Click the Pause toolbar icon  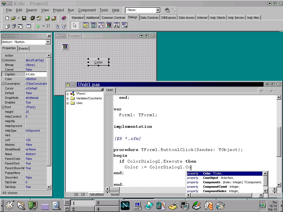[48, 26]
